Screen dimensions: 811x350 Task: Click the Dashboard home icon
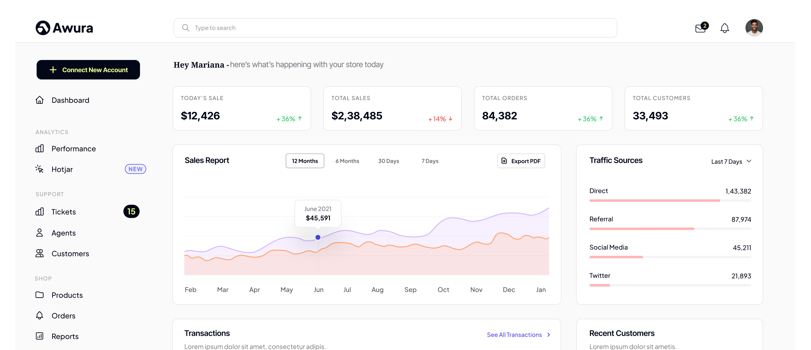40,100
